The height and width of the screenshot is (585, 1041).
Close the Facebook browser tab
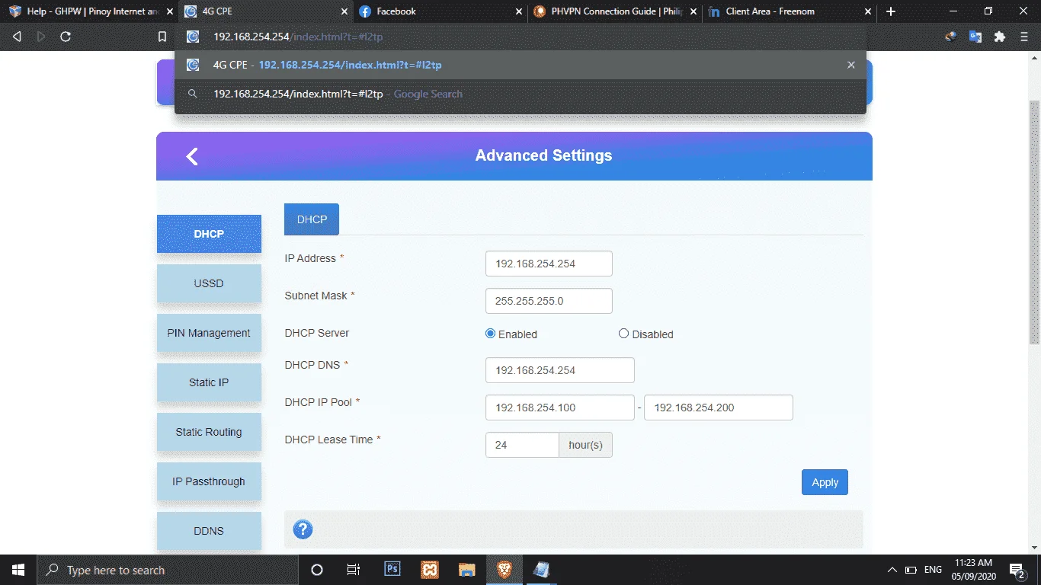click(x=519, y=11)
